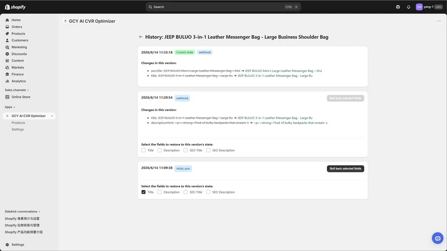Click the descriptionHtml change line
This screenshot has width=447, height=251.
pyautogui.click(x=239, y=123)
